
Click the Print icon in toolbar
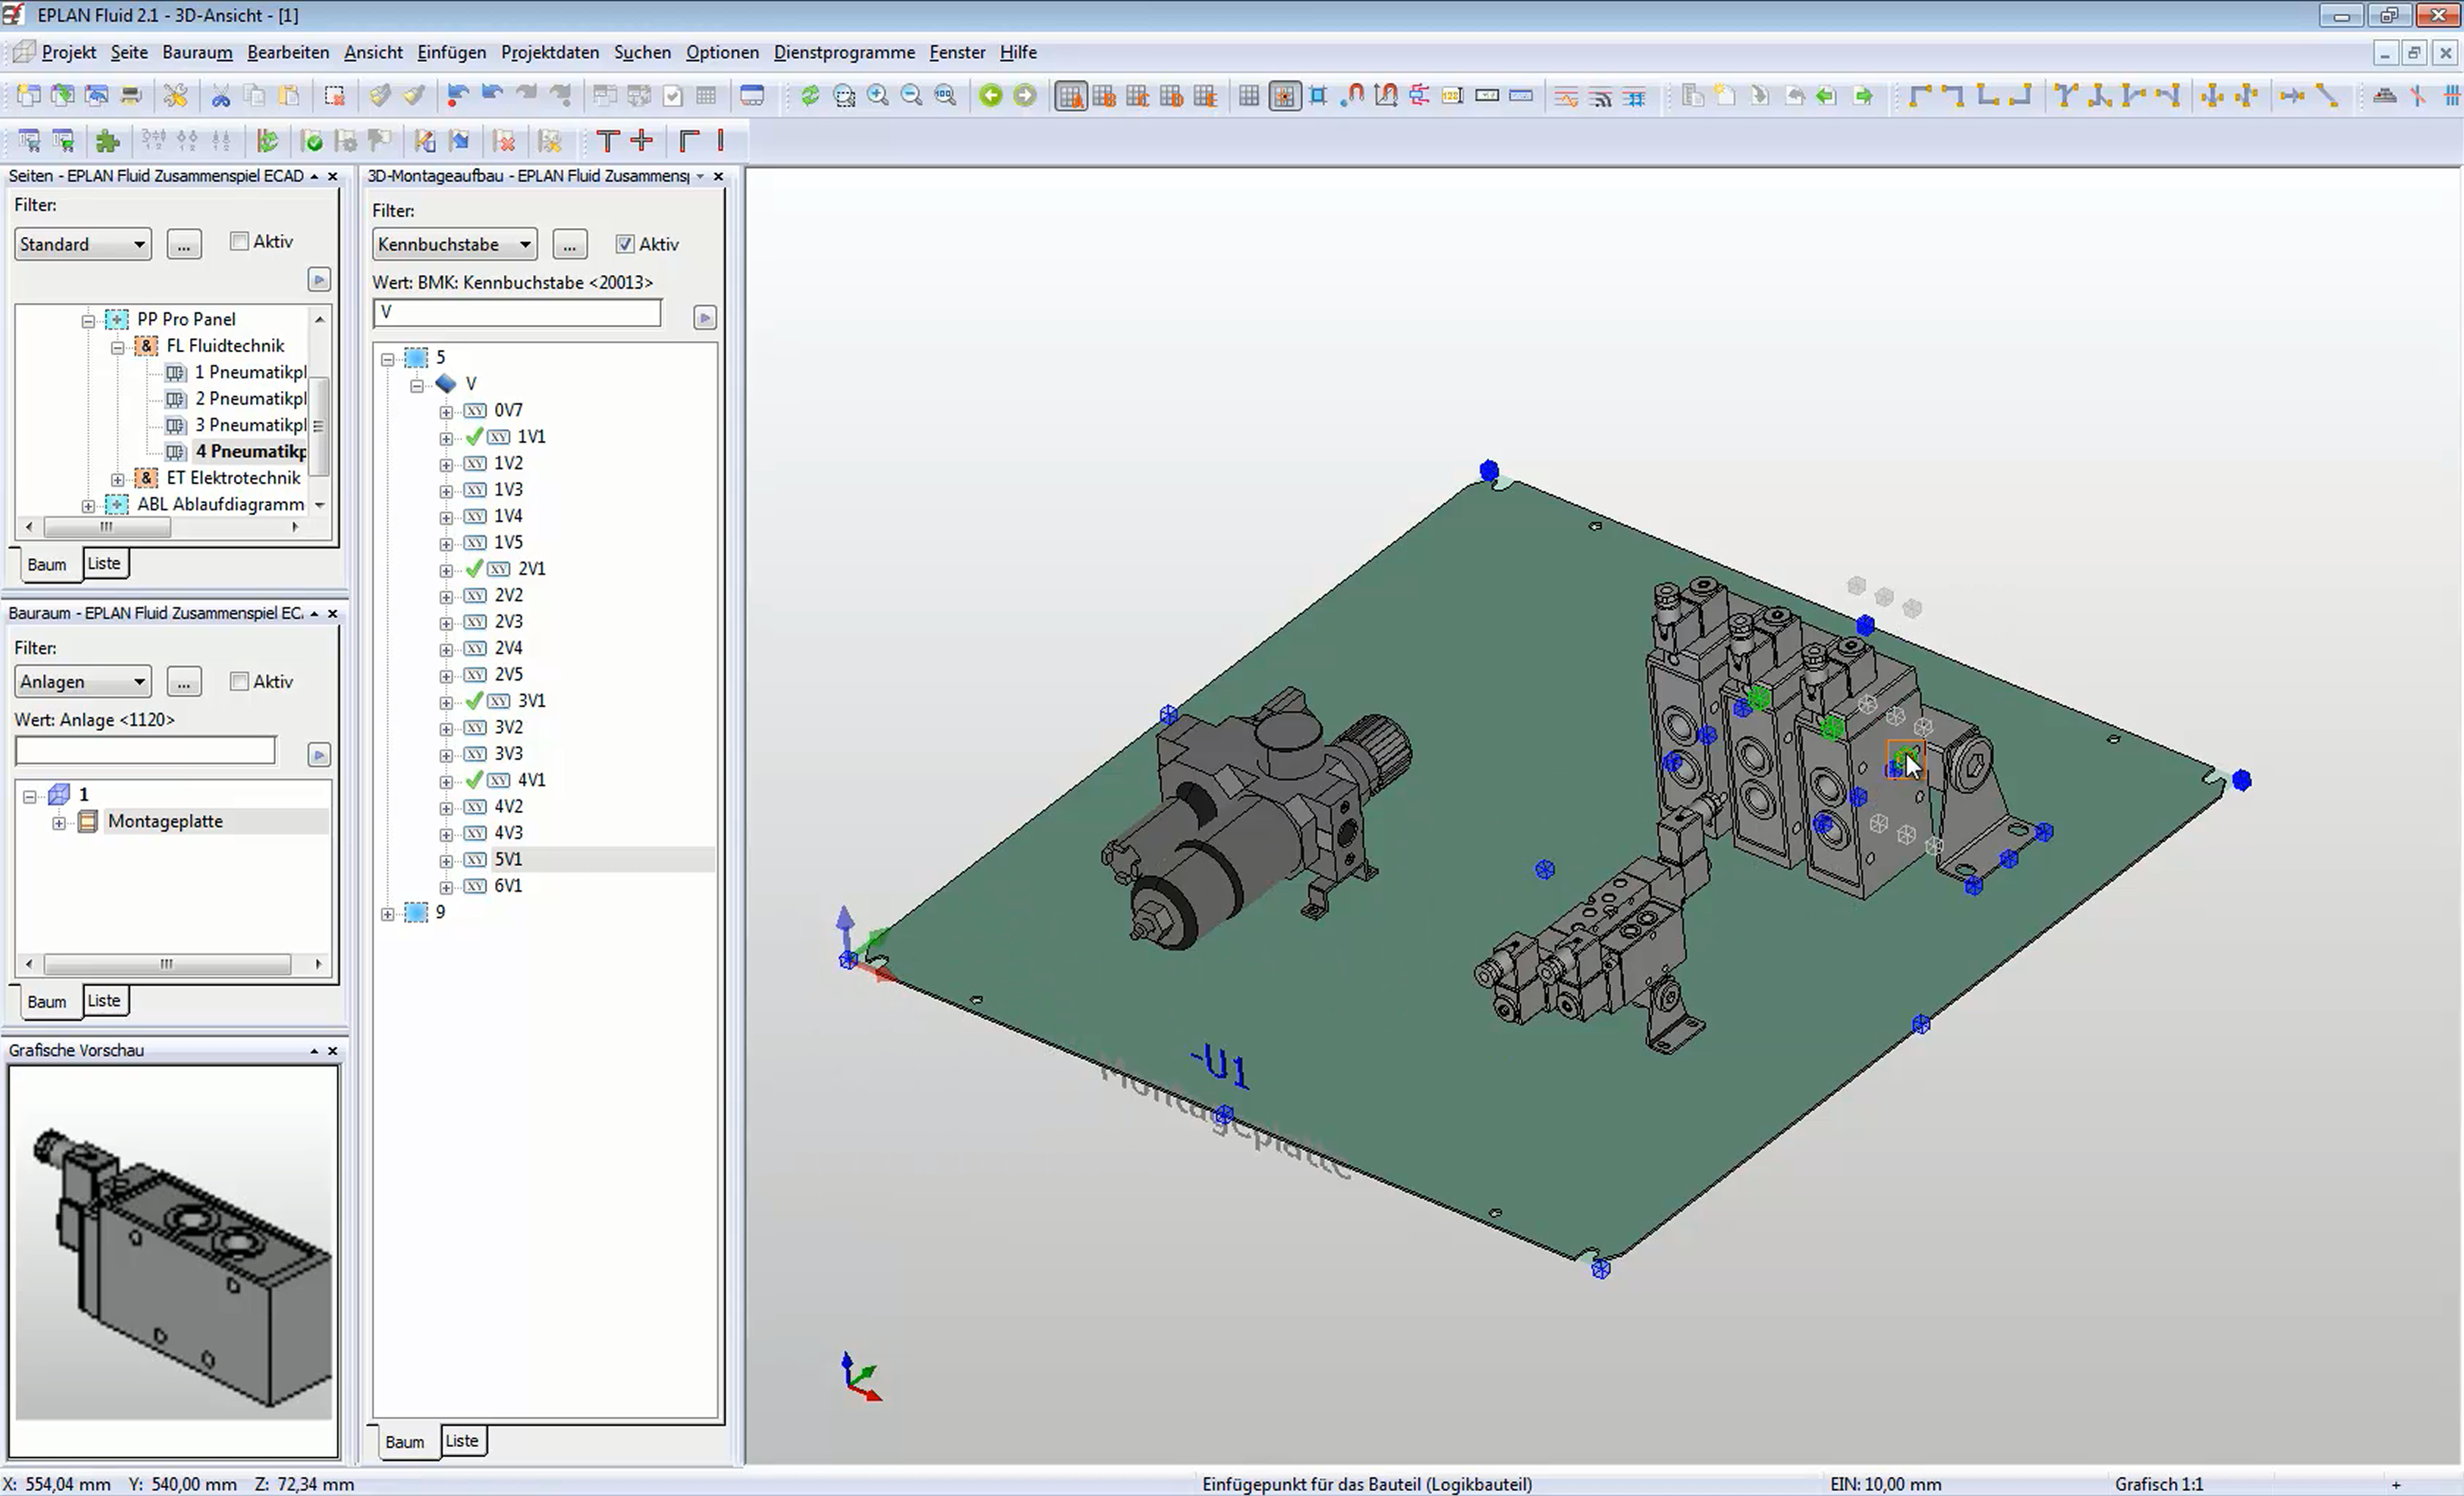click(x=131, y=96)
